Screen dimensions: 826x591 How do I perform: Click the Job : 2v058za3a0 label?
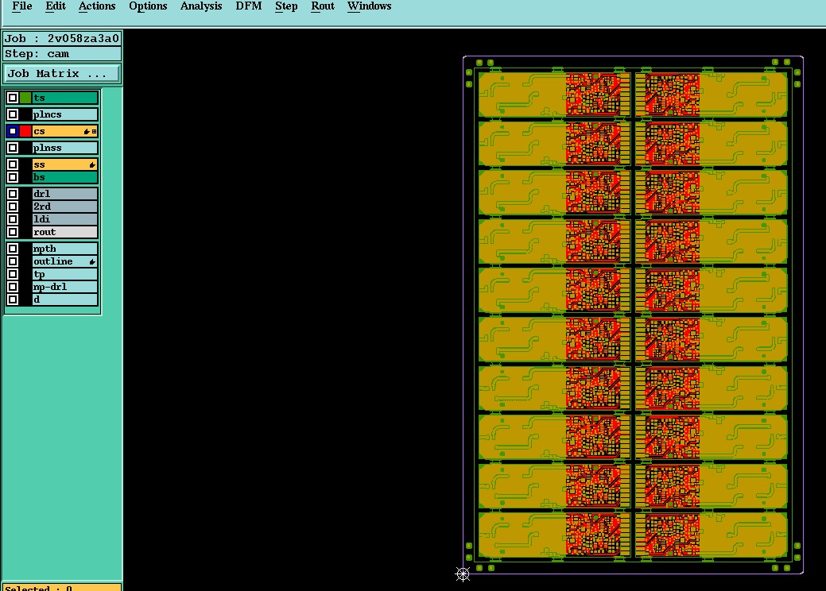click(x=62, y=38)
